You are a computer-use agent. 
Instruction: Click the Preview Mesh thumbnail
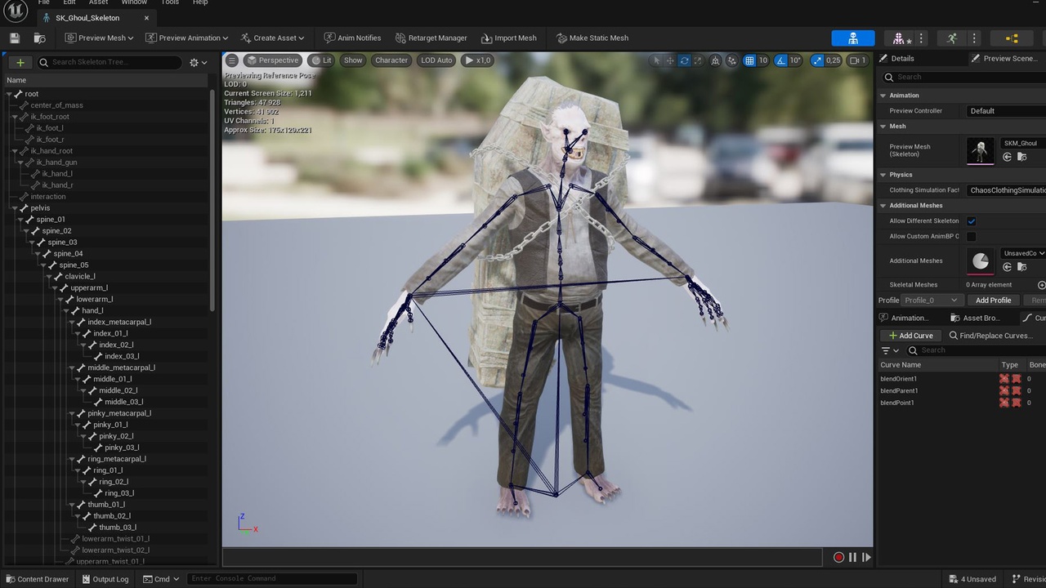[x=980, y=150]
